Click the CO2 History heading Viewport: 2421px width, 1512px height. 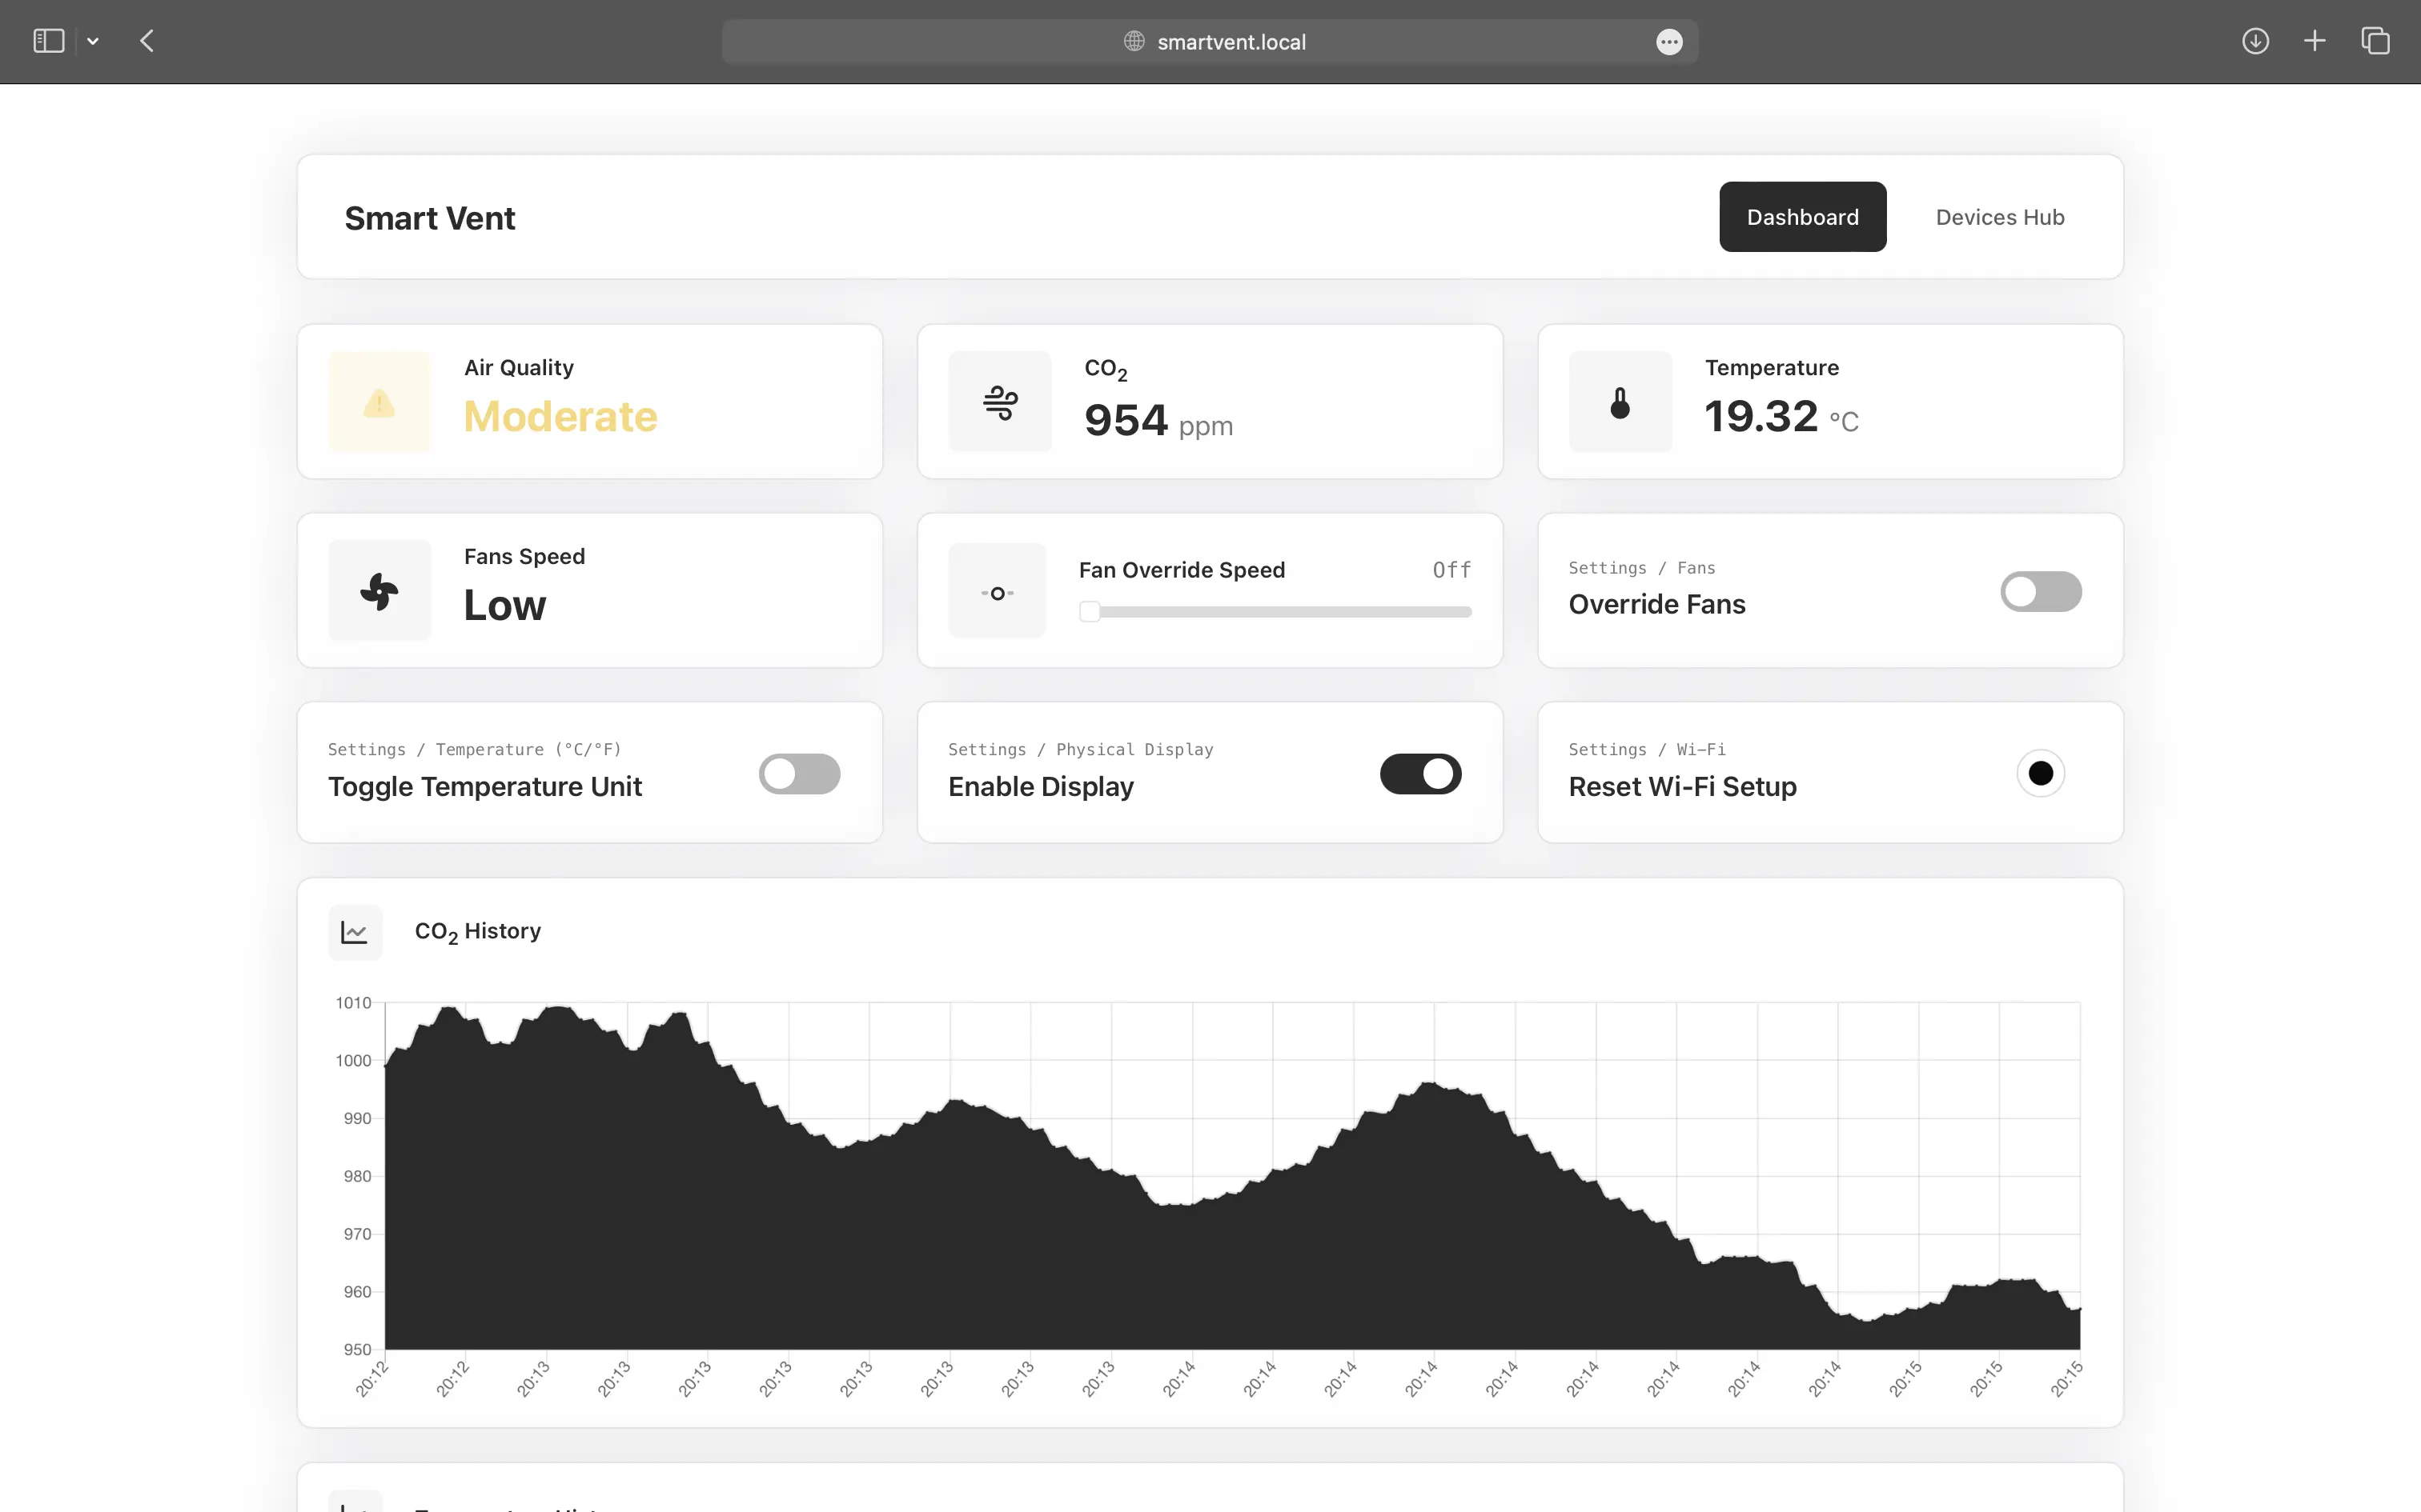tap(477, 932)
